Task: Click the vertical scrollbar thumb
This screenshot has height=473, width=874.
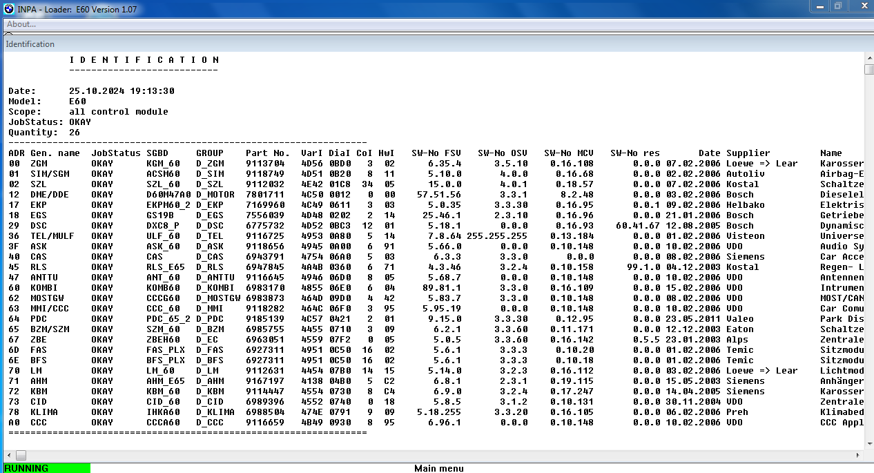Action: (869, 69)
